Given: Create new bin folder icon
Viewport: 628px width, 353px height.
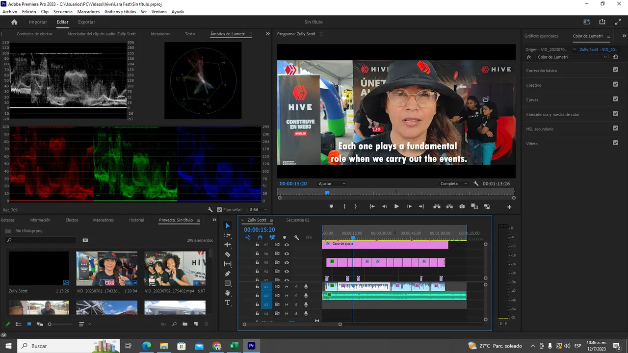Looking at the screenshot, I should 185,324.
